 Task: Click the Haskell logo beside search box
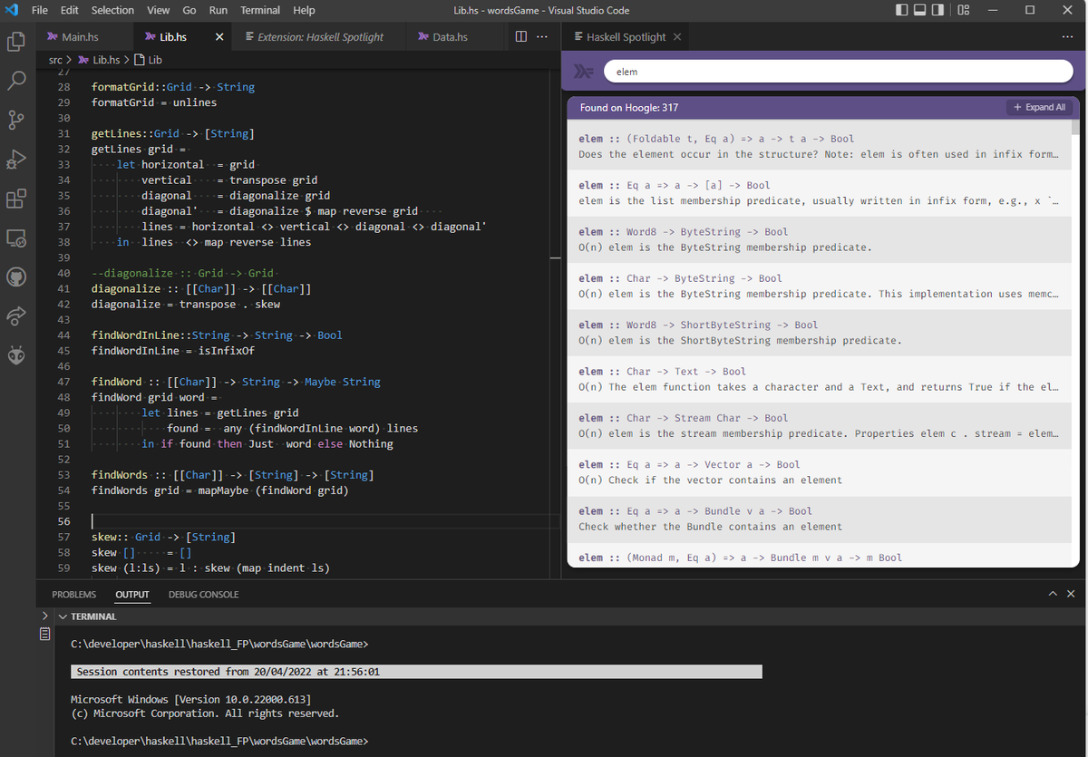point(585,72)
